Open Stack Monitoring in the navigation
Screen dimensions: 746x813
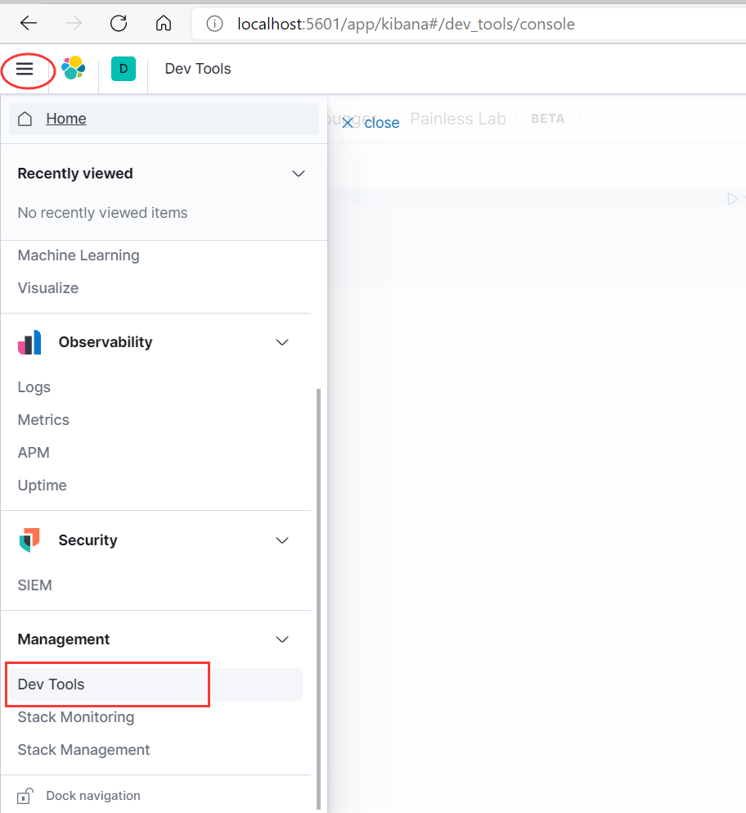(76, 717)
